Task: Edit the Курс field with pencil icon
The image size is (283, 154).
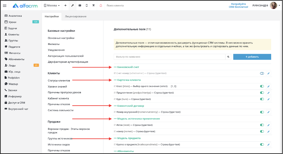Action: click(x=268, y=99)
